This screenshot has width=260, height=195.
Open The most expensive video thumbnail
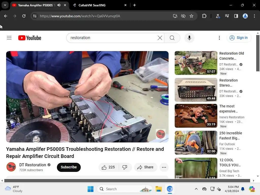[x=196, y=116]
